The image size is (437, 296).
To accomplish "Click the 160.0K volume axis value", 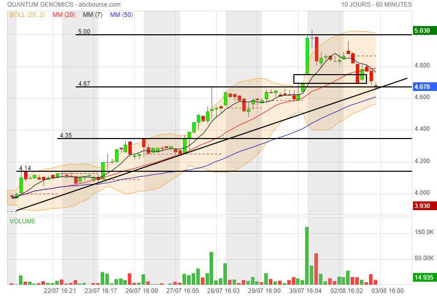I will tap(424, 232).
